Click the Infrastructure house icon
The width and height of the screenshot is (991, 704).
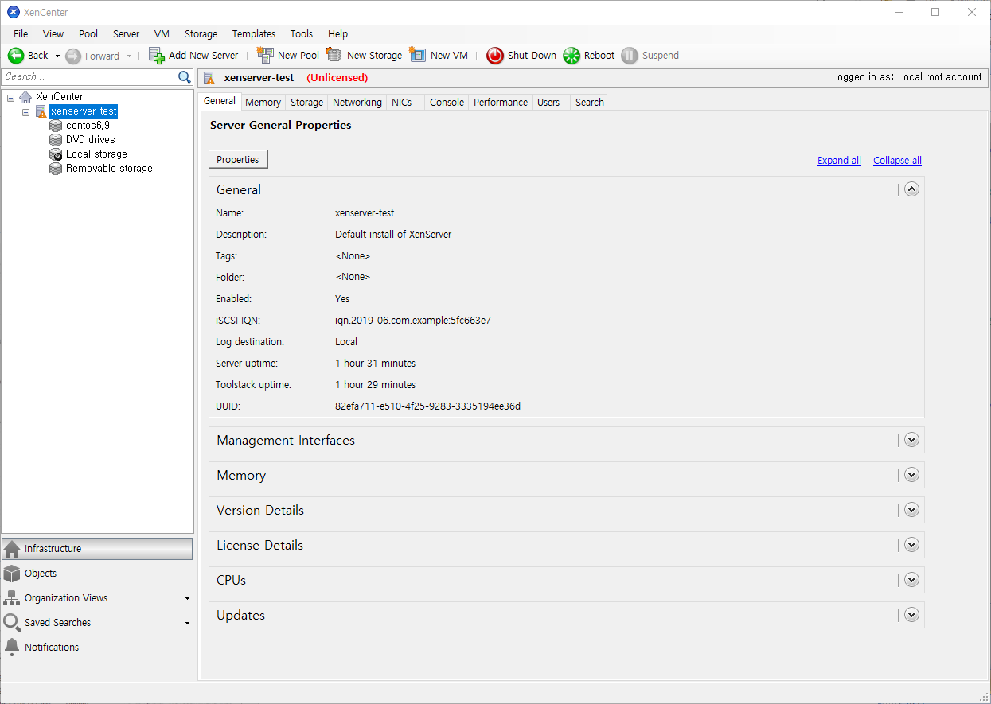12,549
